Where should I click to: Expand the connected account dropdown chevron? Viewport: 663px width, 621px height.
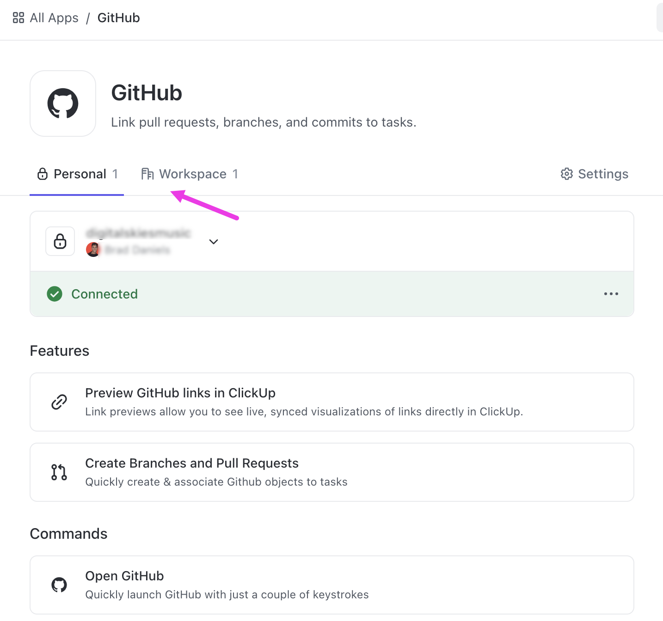click(x=213, y=241)
